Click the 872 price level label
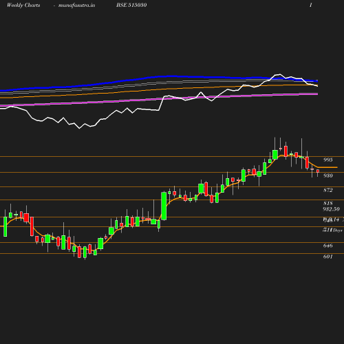The image size is (344, 344). click(x=328, y=190)
